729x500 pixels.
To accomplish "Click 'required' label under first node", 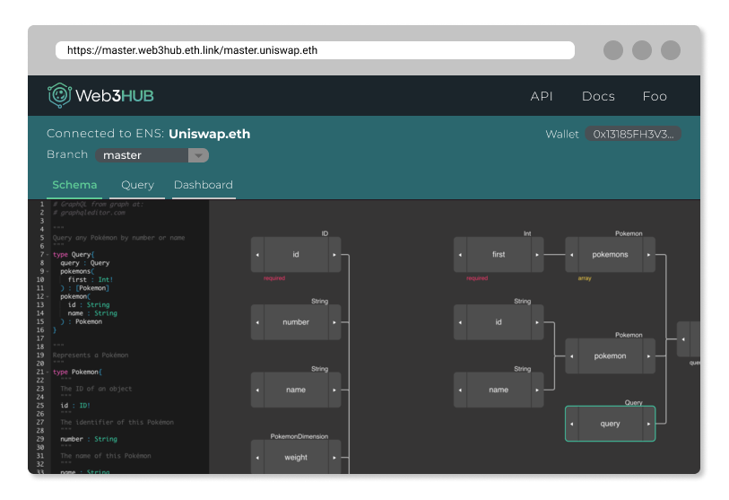I will (477, 278).
